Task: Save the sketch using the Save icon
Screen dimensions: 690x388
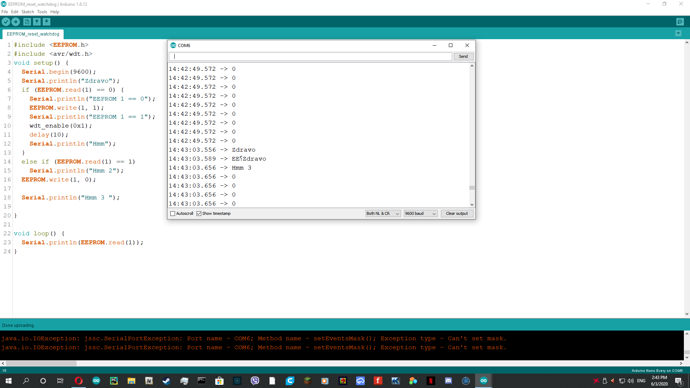Action: [47, 22]
